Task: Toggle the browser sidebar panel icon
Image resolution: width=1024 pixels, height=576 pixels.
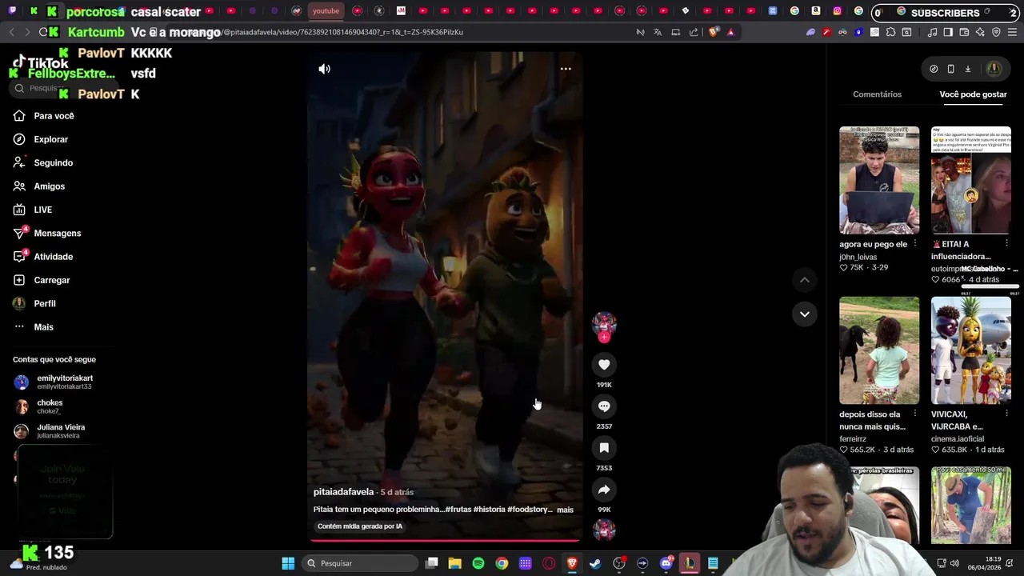Action: click(x=948, y=32)
